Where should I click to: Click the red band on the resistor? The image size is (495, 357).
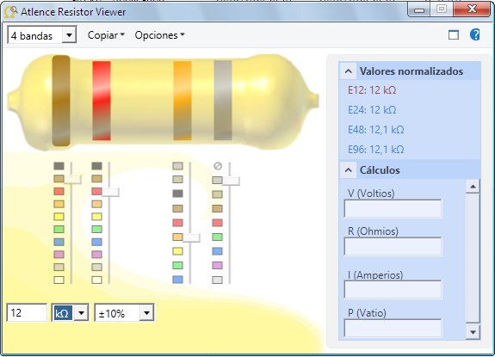[102, 101]
